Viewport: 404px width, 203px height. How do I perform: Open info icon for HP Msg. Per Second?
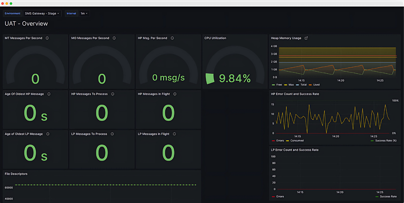(x=172, y=38)
